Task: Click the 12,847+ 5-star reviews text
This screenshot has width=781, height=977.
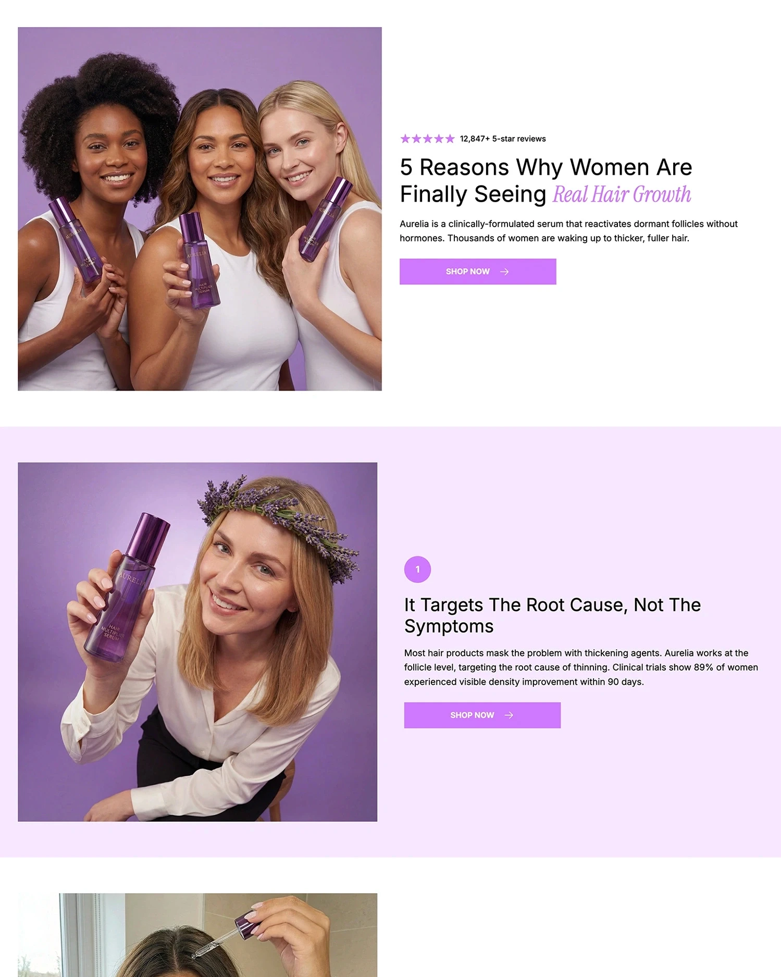Action: 503,139
